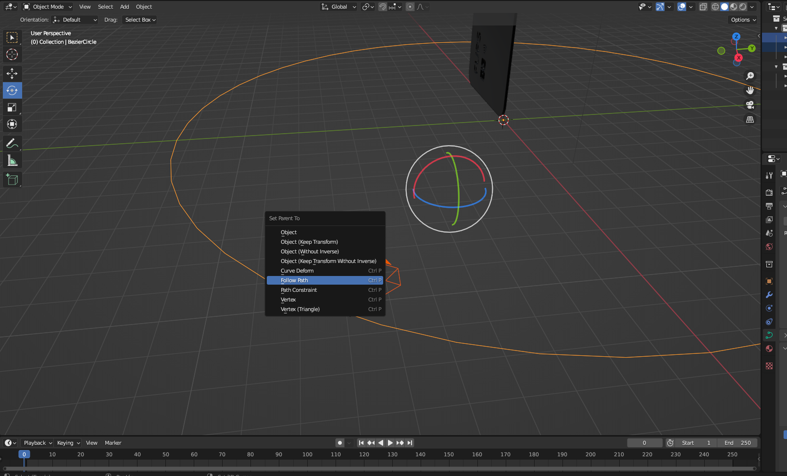The image size is (787, 476).
Task: Click the current frame field showing 0
Action: [644, 443]
